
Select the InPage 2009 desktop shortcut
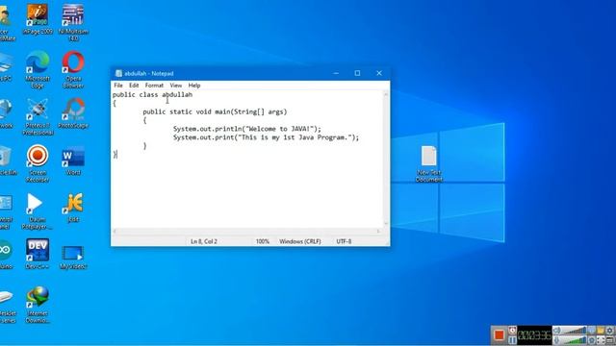tap(38, 19)
